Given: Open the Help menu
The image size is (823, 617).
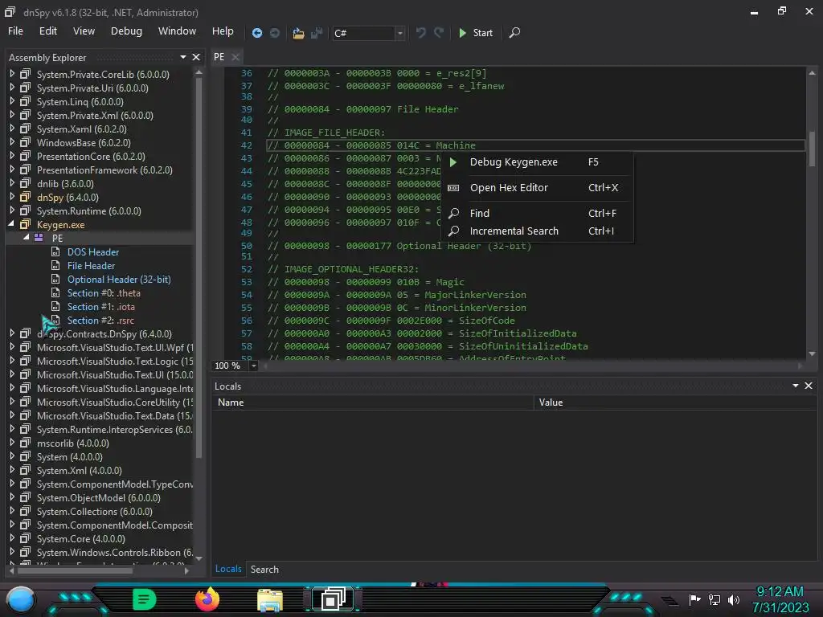Looking at the screenshot, I should tap(223, 31).
